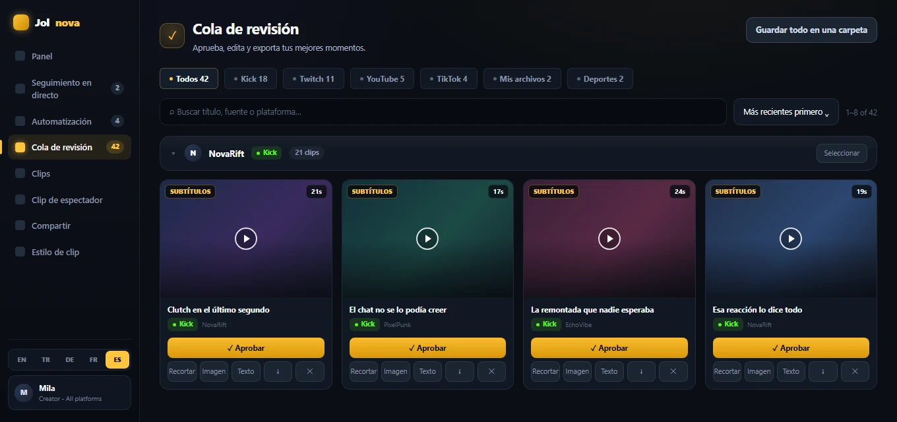Click the 21 clips count badge

click(x=307, y=153)
